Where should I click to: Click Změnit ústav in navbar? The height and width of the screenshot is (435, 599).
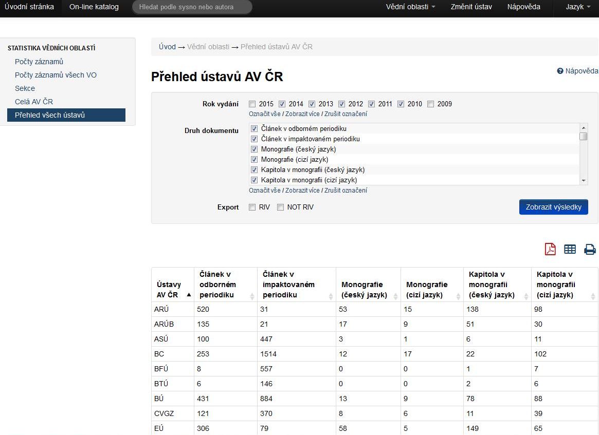pos(471,7)
